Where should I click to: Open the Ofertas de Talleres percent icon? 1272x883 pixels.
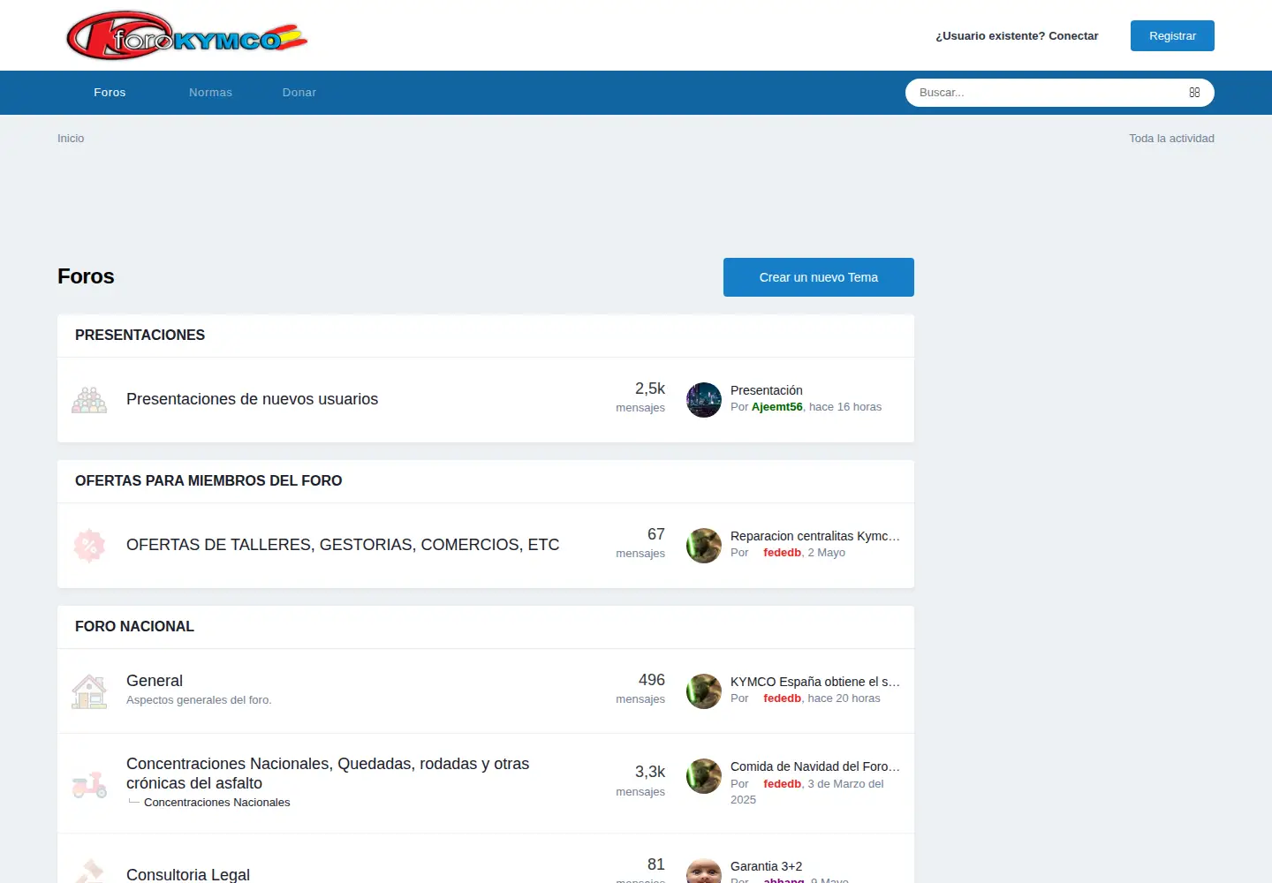point(89,546)
